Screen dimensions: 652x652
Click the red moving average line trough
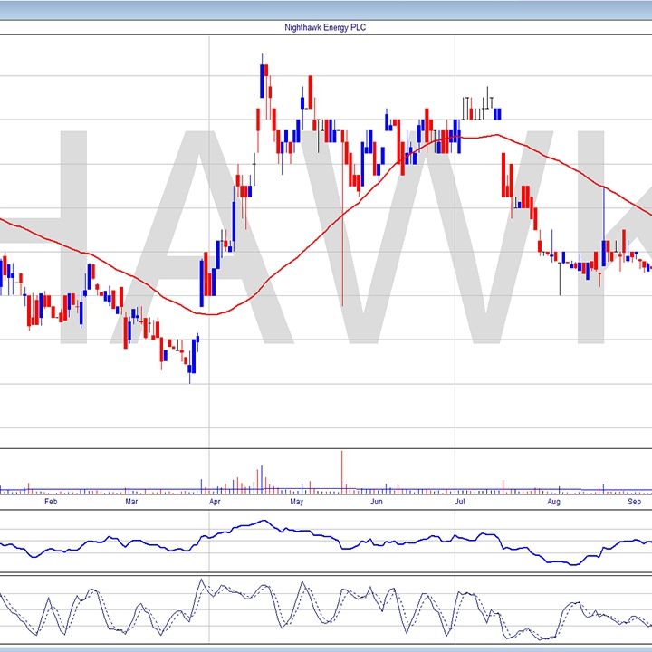pos(210,313)
